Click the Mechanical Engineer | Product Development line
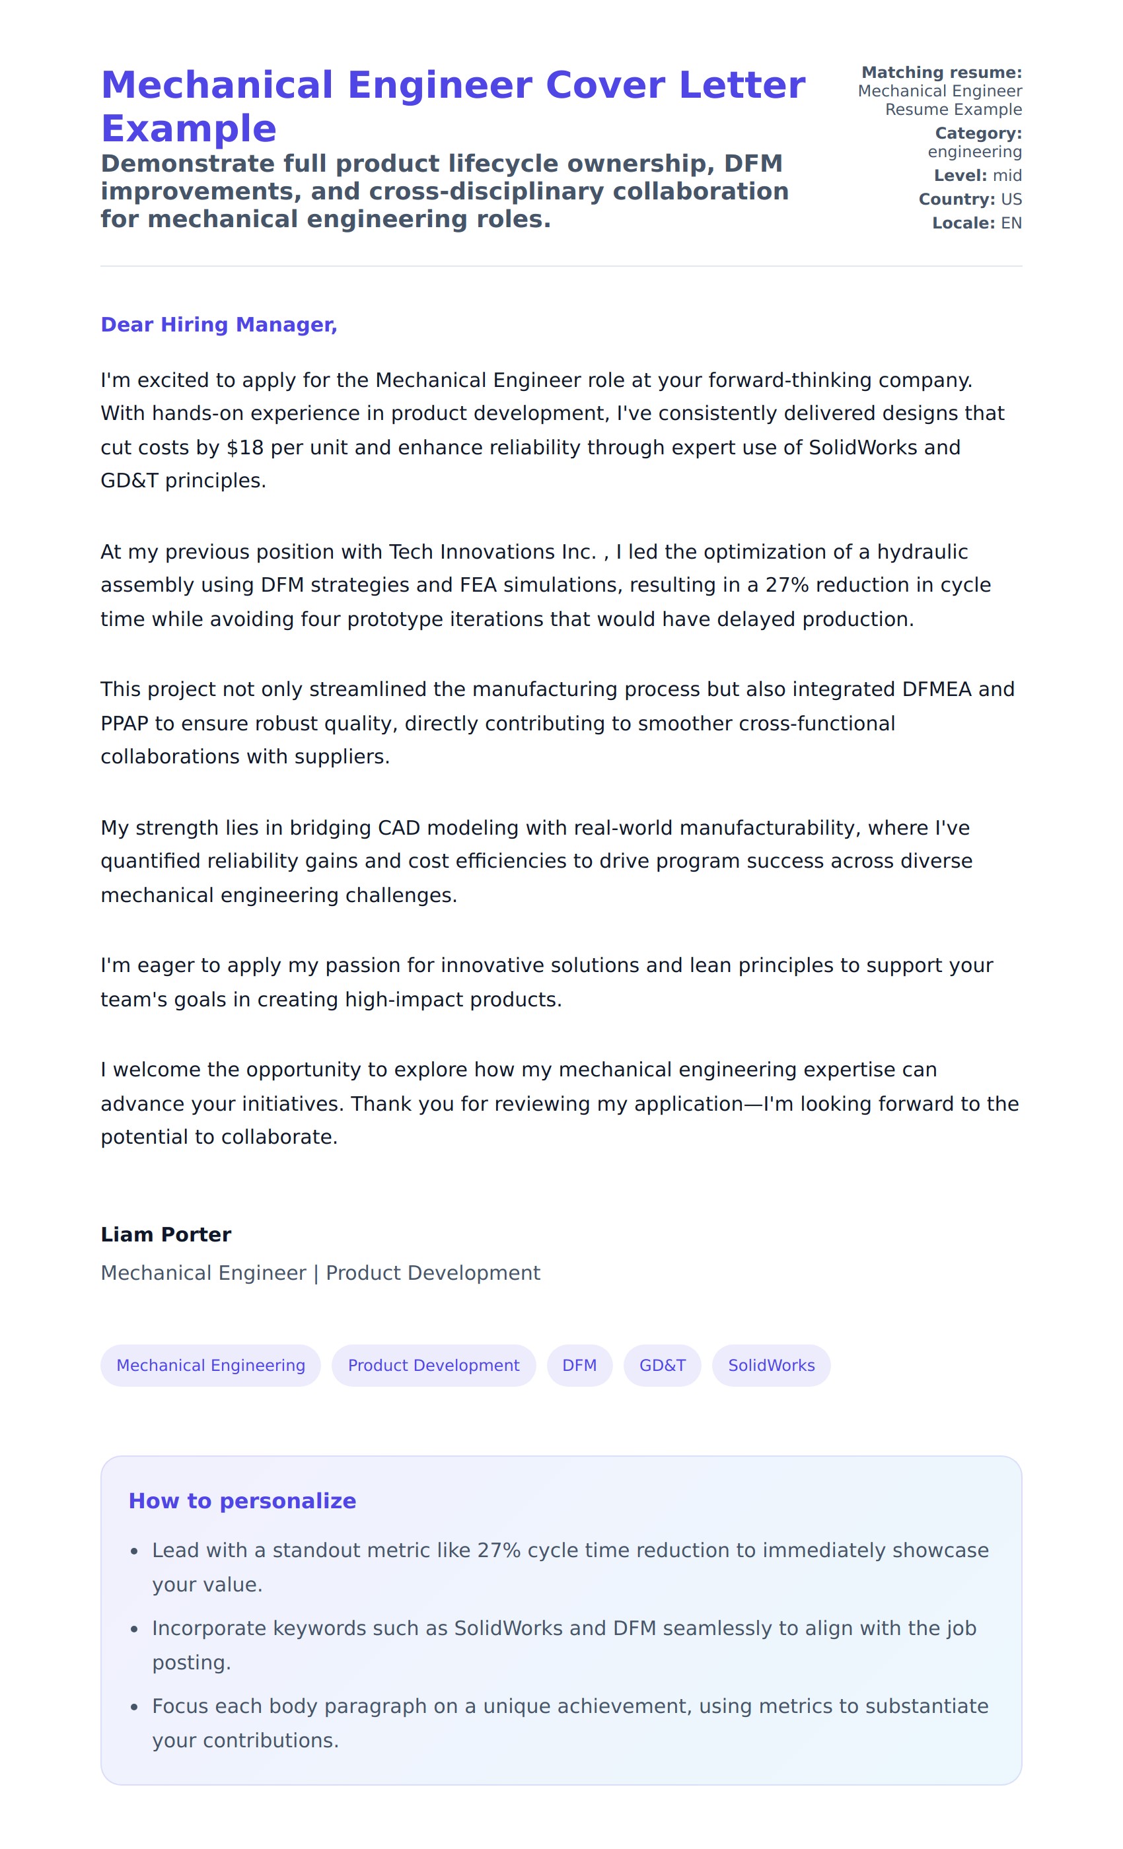This screenshot has width=1123, height=1849. click(x=320, y=1273)
